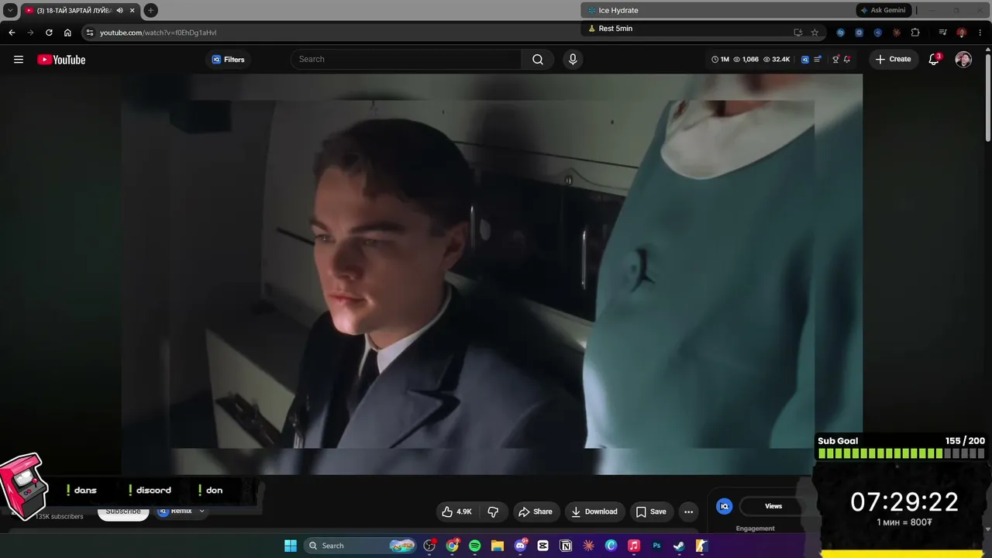Click the vidIQ round logo beside Views
This screenshot has height=558, width=992.
point(725,506)
